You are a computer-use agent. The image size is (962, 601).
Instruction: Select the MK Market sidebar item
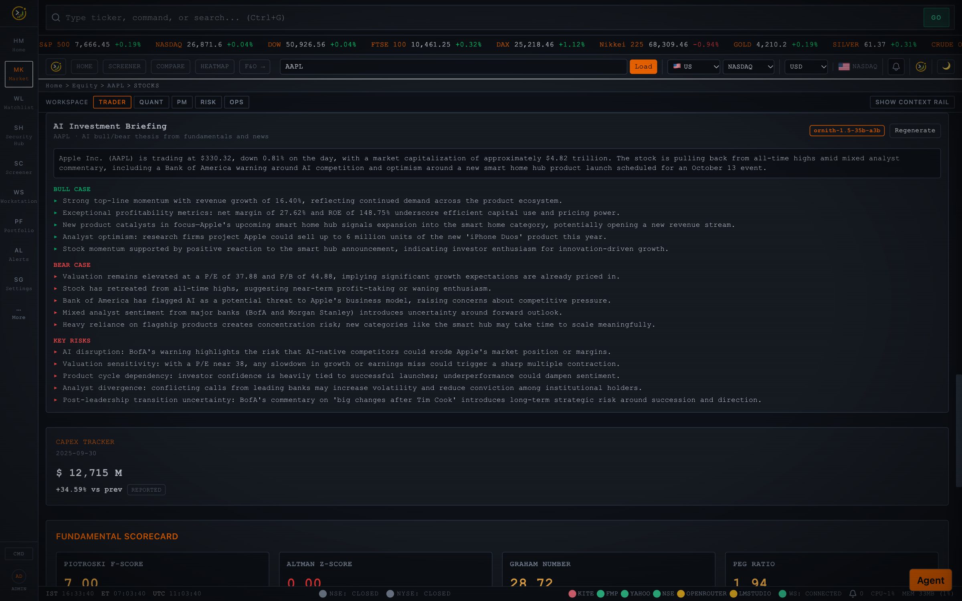point(19,74)
